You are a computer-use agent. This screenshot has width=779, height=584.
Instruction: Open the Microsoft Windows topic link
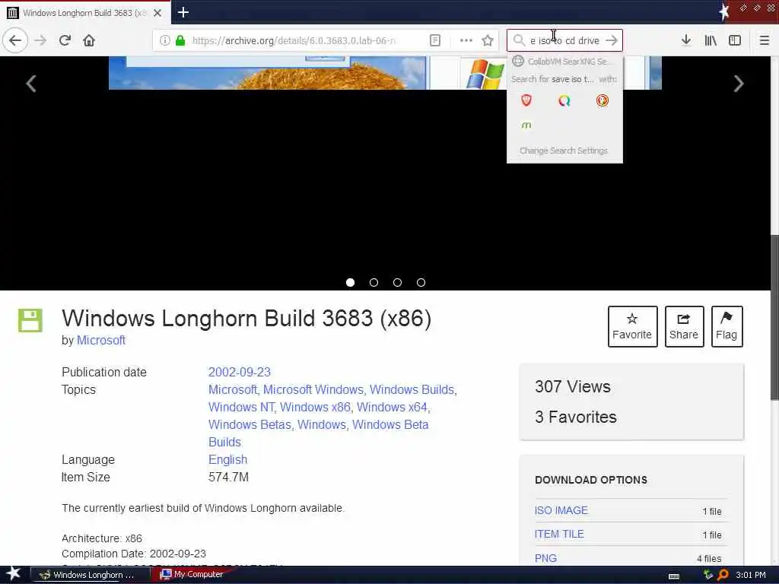point(313,389)
